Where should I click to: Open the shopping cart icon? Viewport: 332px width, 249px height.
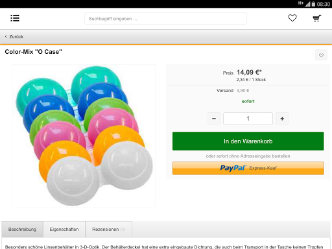[317, 18]
